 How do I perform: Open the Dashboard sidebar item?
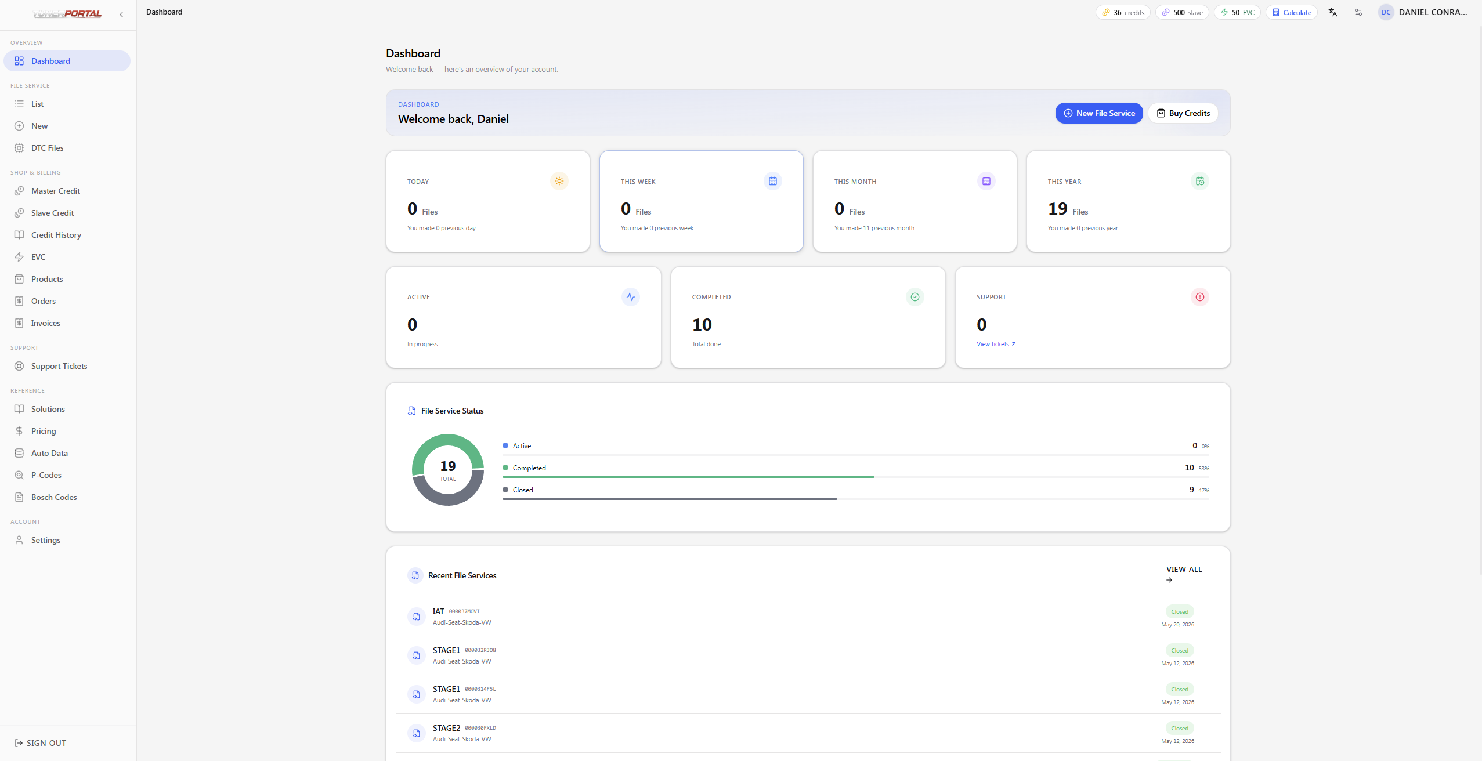(67, 61)
